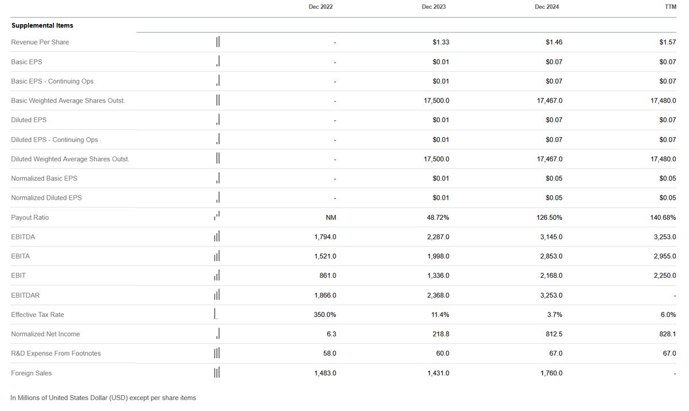689x411 pixels.
Task: Open the Normalized Net Income chart icon
Action: click(218, 334)
